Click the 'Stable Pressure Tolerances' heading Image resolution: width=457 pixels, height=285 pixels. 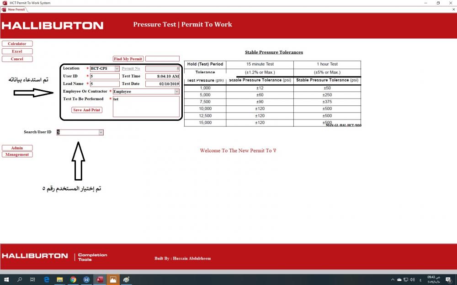274,52
